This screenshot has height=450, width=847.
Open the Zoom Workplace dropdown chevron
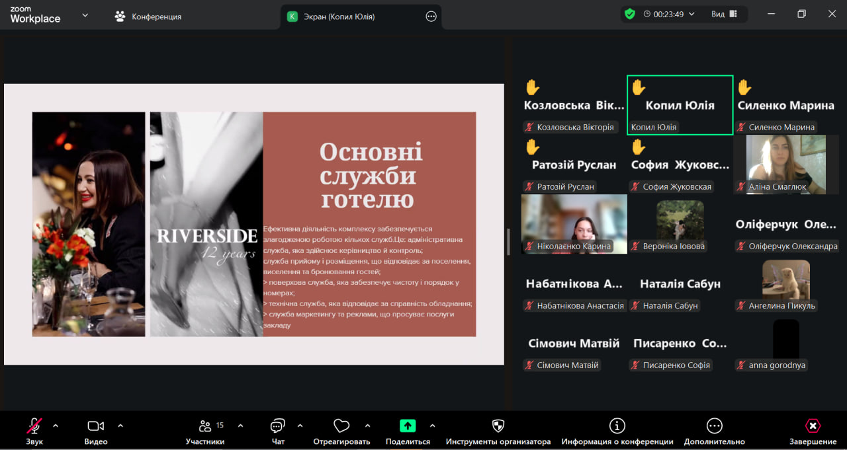coord(85,15)
